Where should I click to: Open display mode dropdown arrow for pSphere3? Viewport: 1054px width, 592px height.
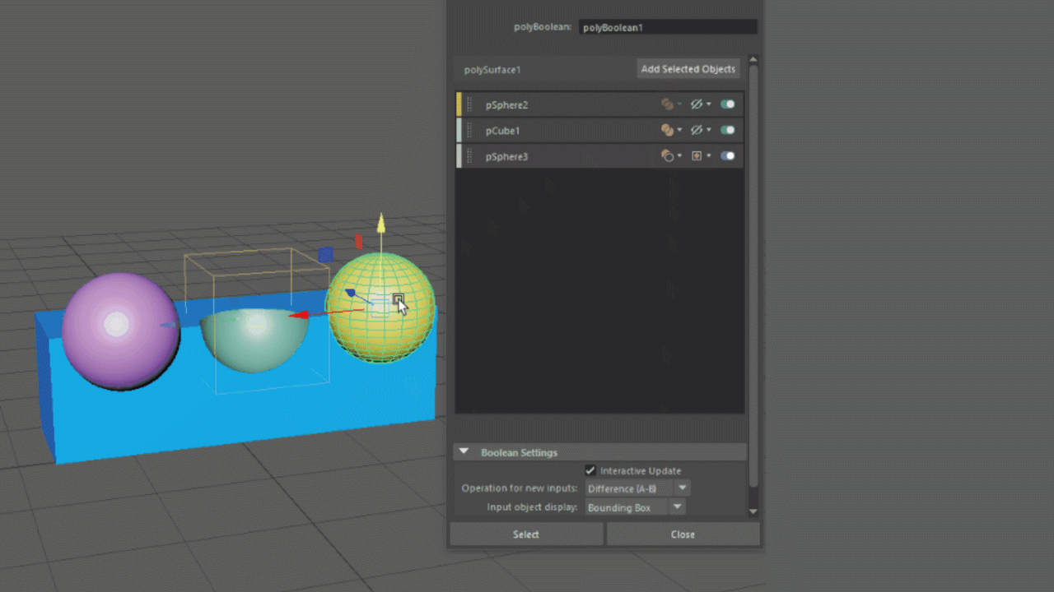[x=708, y=156]
